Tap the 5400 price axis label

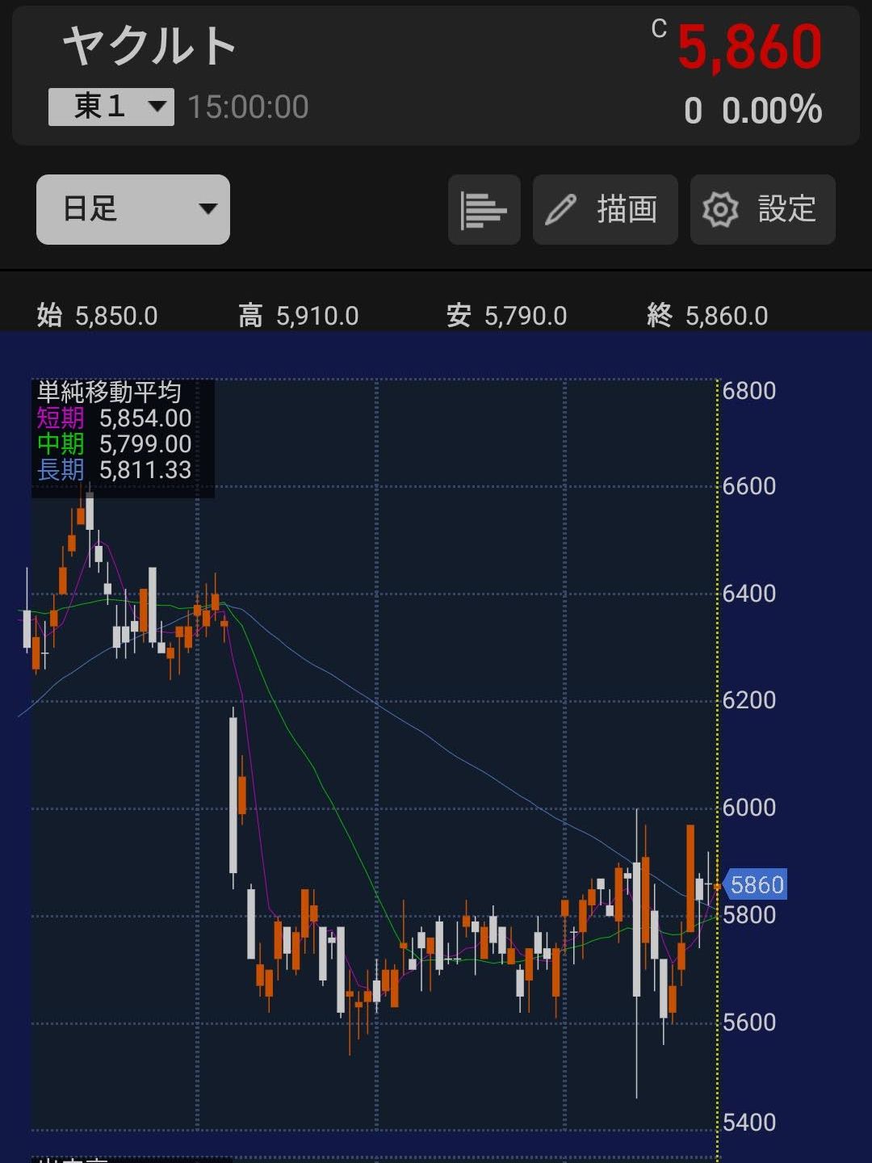pos(749,1123)
